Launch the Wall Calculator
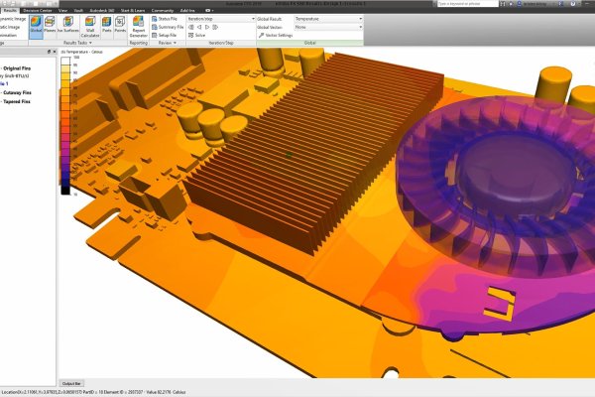The height and width of the screenshot is (397, 595). 90,23
